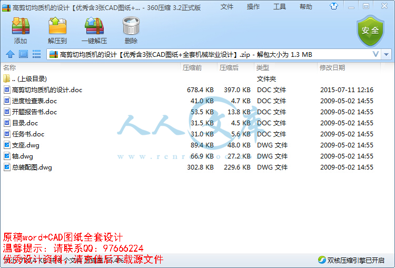
Task: Click the 397.0 KB compressed size value
Action: [237, 90]
